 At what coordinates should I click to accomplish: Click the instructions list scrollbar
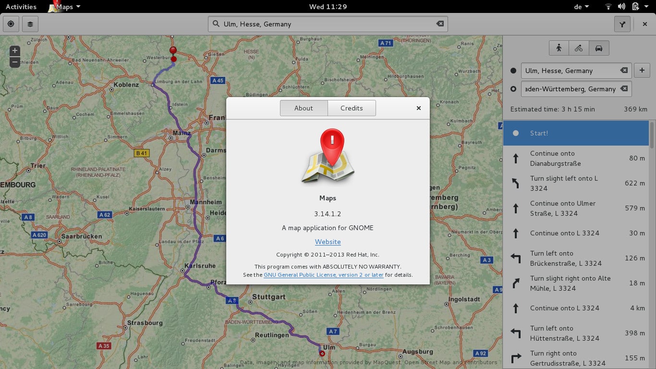point(652,135)
